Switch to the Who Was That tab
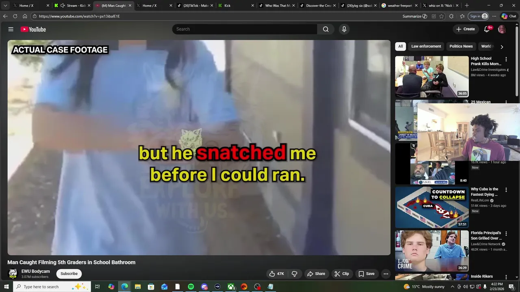 (277, 6)
